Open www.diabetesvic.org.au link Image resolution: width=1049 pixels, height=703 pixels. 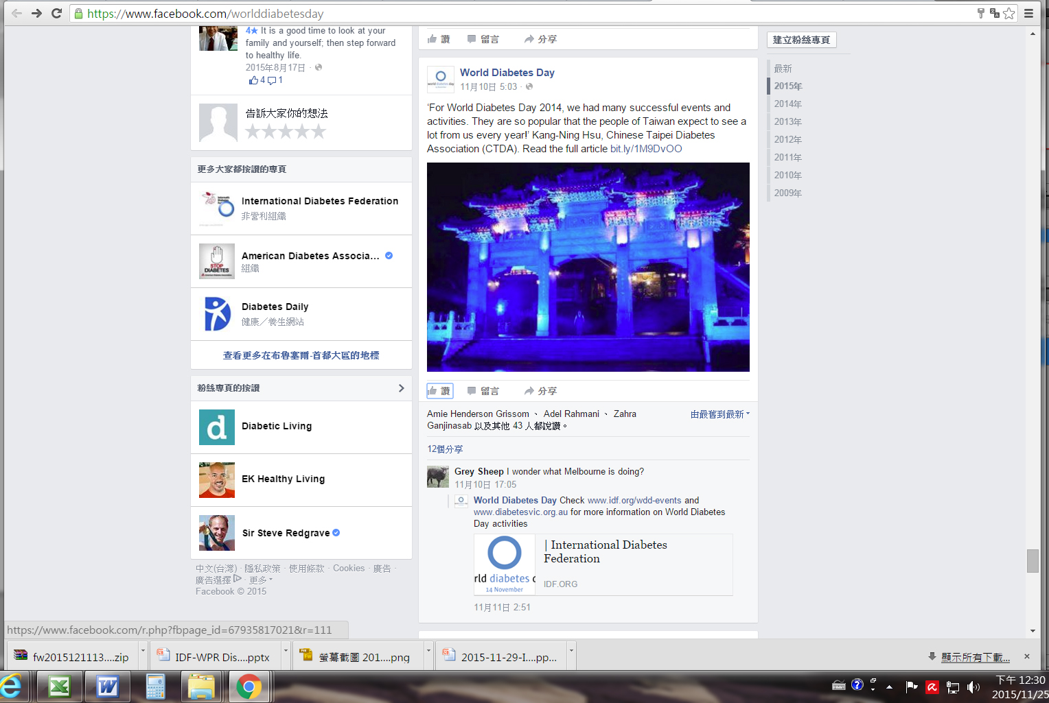520,512
